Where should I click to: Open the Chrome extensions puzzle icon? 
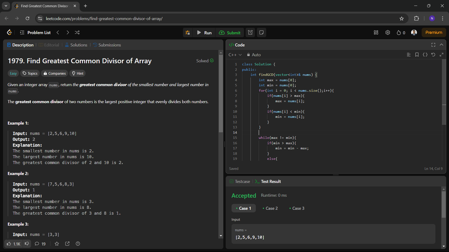point(416,18)
